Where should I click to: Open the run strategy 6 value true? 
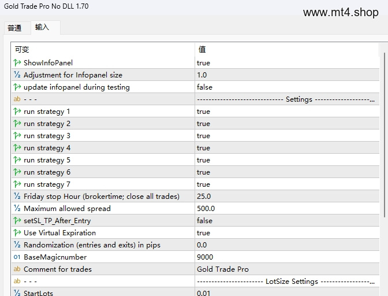click(x=287, y=172)
